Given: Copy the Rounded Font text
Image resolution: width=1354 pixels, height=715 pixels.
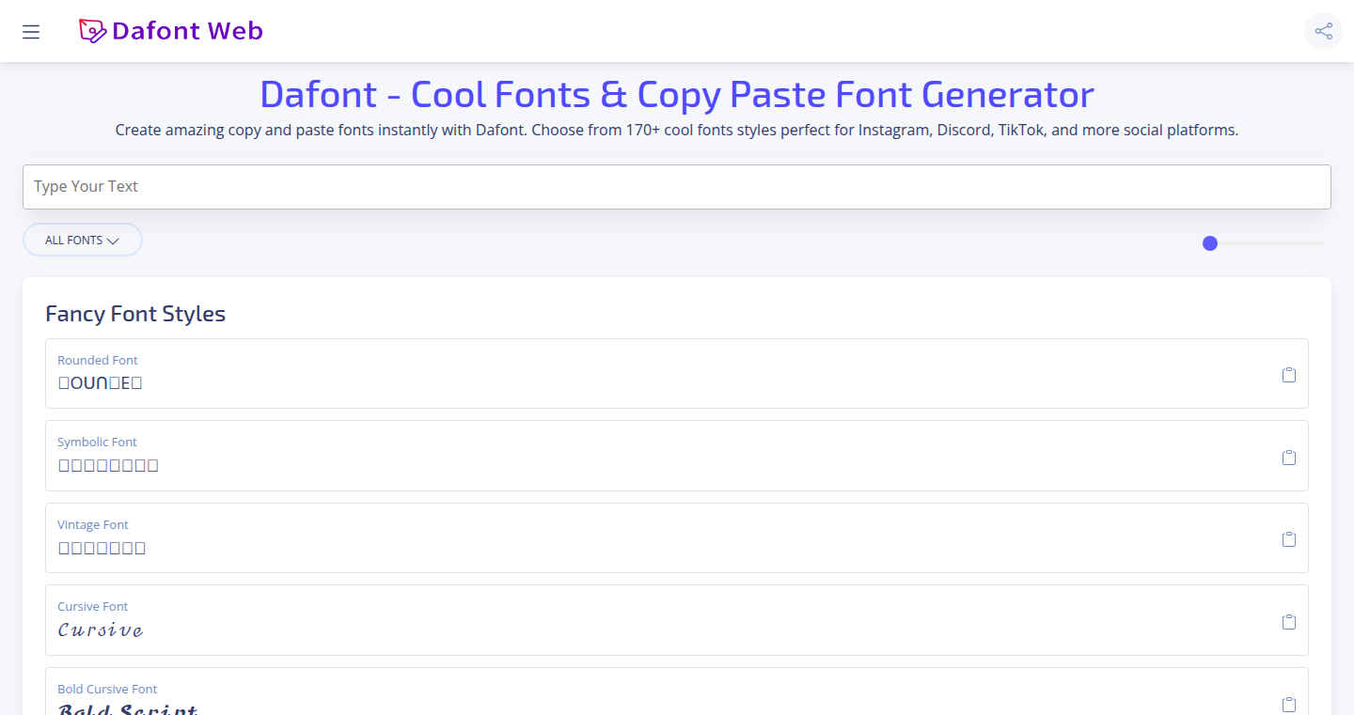Looking at the screenshot, I should point(1289,375).
